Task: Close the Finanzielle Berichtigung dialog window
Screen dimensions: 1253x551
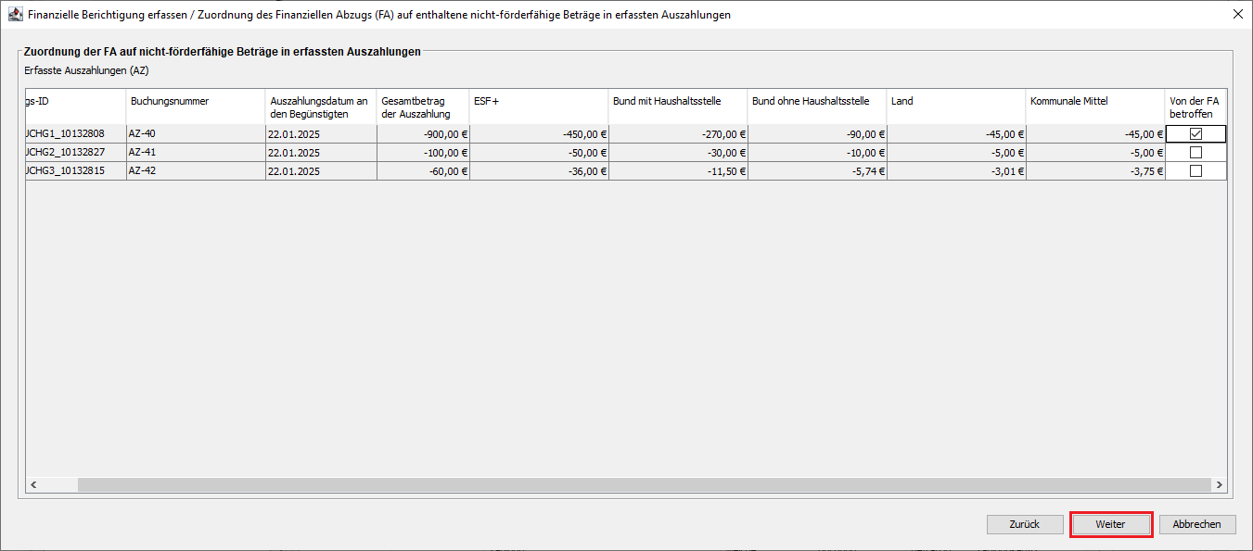Action: coord(1237,15)
